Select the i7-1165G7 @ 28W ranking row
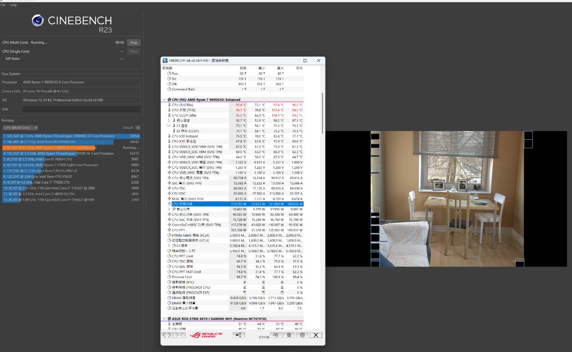 click(71, 188)
